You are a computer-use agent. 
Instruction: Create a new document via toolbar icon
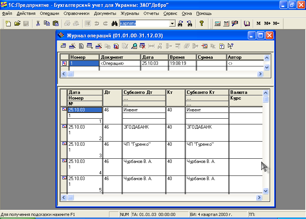point(8,24)
